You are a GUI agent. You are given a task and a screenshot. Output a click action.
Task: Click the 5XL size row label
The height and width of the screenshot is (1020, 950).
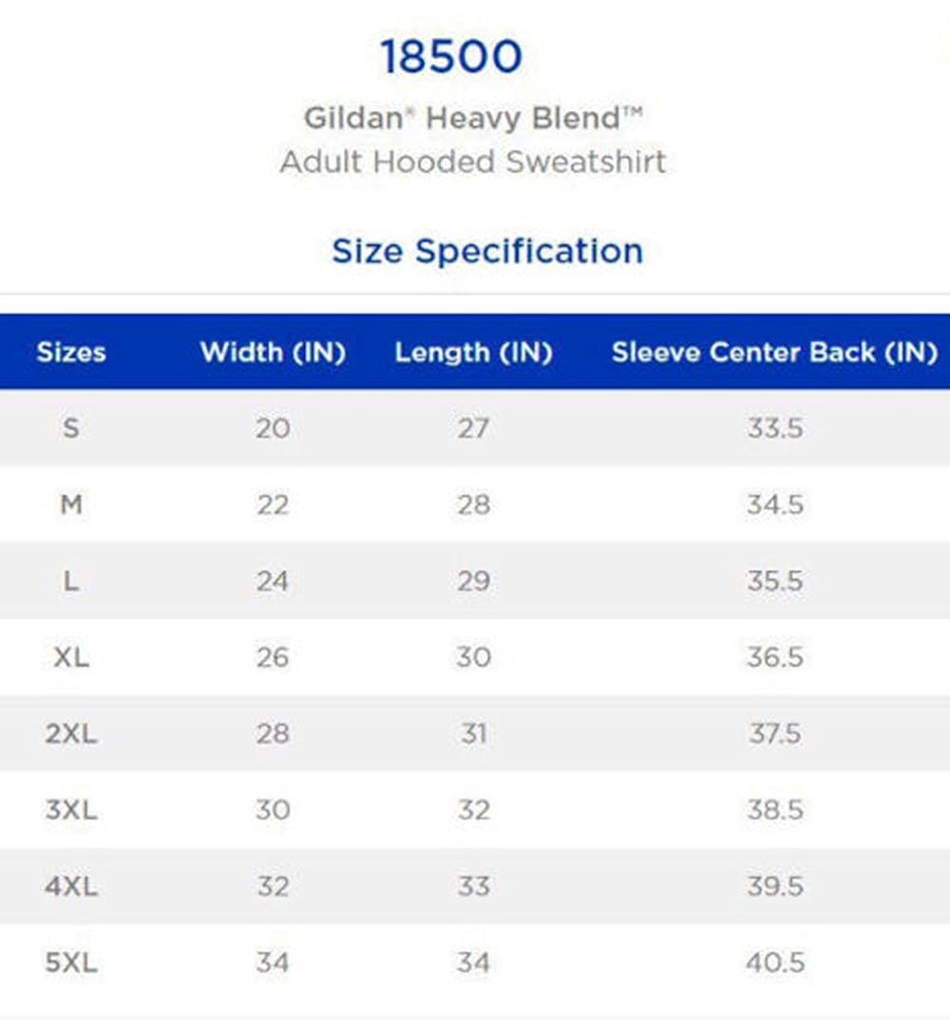[x=71, y=962]
